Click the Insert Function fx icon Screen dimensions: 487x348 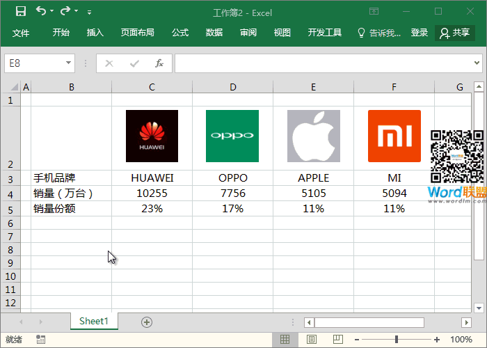[159, 63]
